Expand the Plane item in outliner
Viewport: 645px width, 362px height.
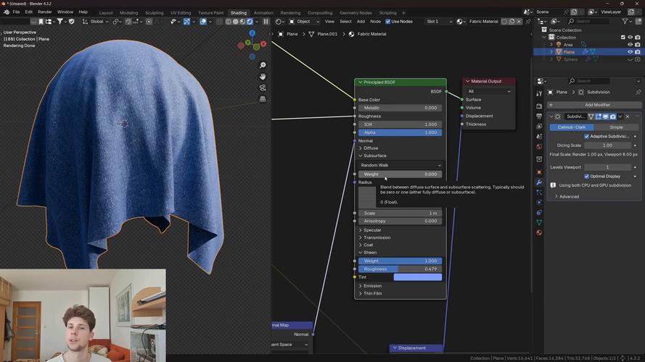(551, 52)
